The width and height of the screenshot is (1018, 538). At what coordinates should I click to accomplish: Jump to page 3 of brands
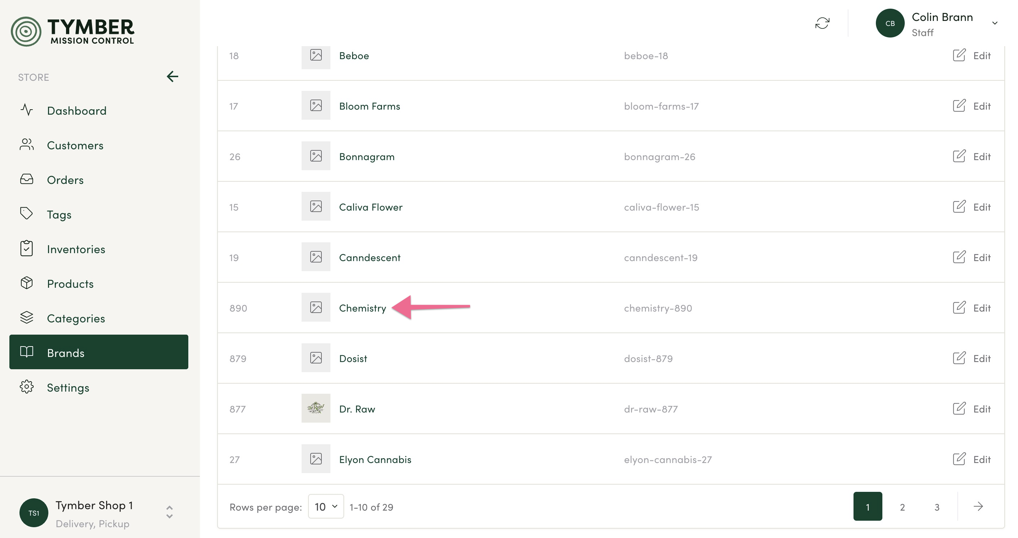(x=936, y=507)
